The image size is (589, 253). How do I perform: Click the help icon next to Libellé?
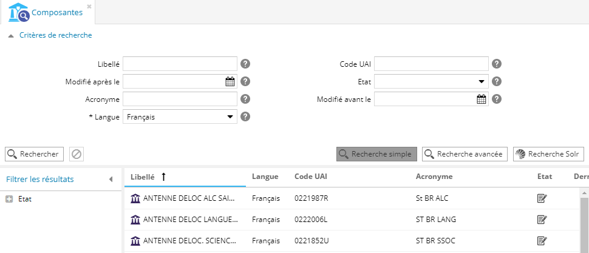pos(245,64)
